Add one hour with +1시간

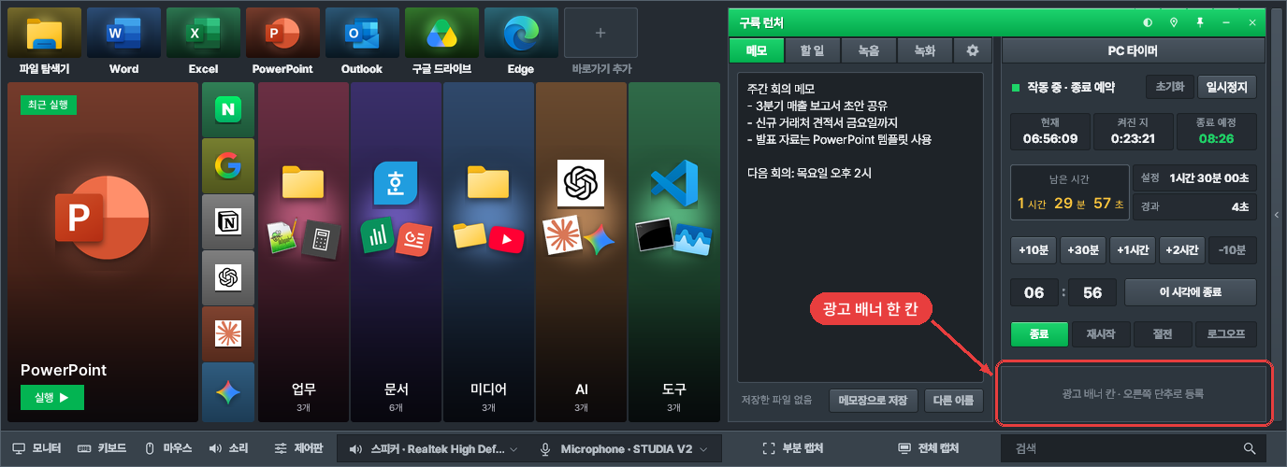tap(1132, 250)
